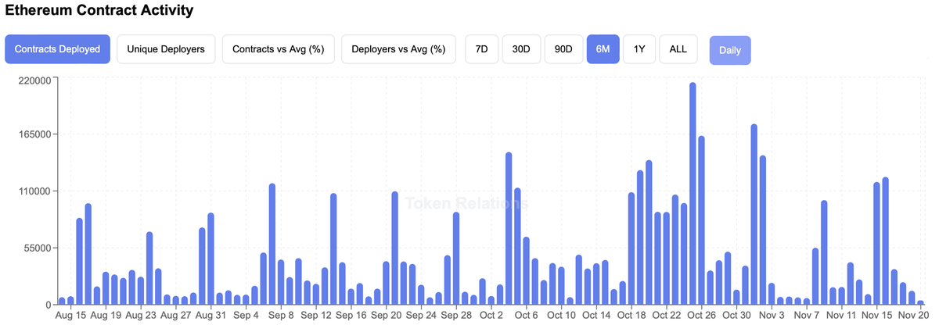939x325 pixels.
Task: Click the Oct 26 date label
Action: click(x=700, y=316)
